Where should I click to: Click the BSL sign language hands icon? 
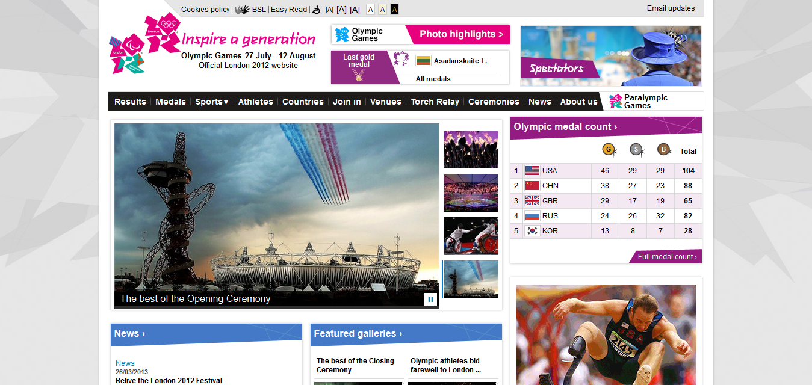[242, 10]
